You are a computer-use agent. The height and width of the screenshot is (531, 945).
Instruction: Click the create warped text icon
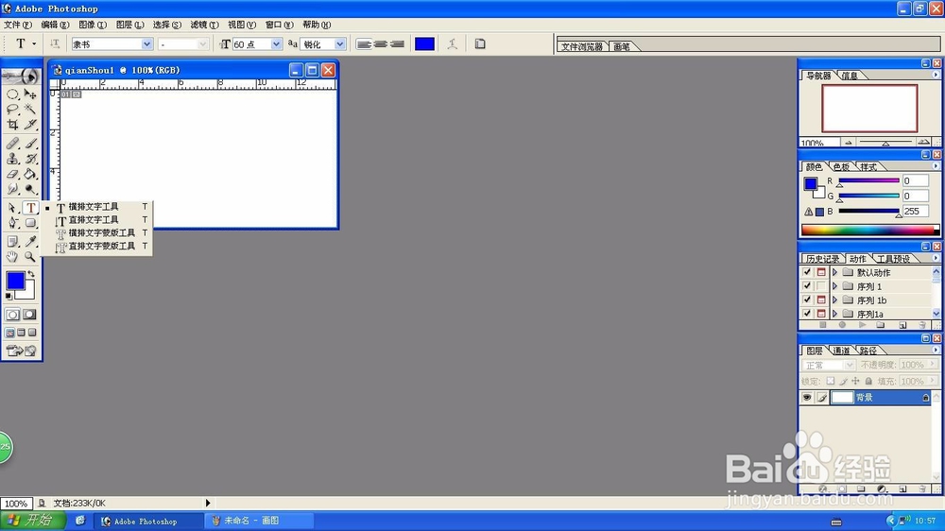pyautogui.click(x=452, y=43)
